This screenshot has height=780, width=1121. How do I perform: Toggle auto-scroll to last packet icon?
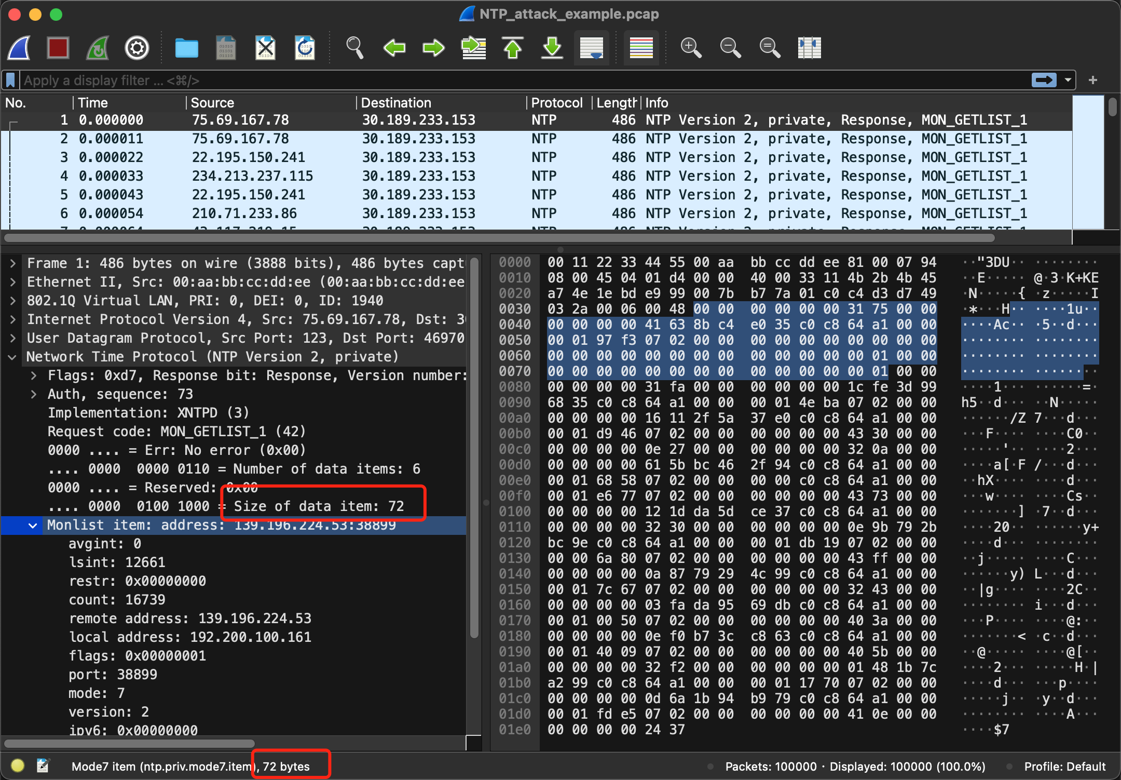tap(592, 48)
